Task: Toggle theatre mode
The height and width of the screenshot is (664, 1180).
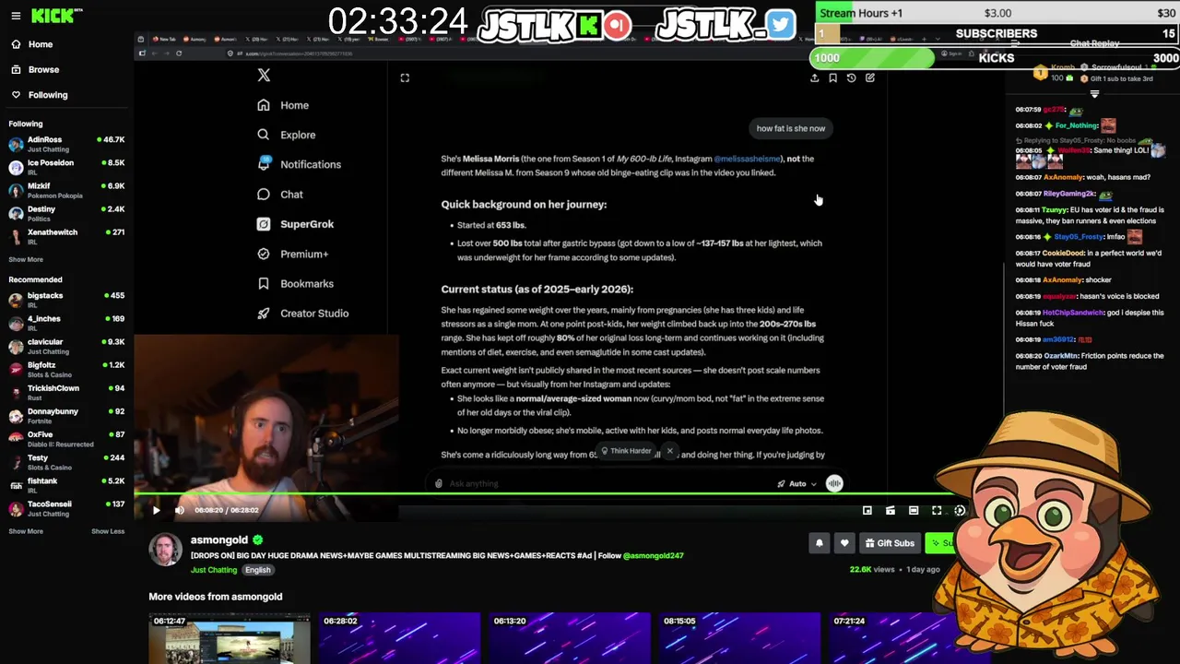Action: tap(914, 510)
